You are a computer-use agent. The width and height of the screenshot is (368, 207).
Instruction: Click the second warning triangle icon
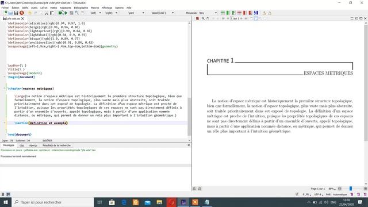click(270, 13)
